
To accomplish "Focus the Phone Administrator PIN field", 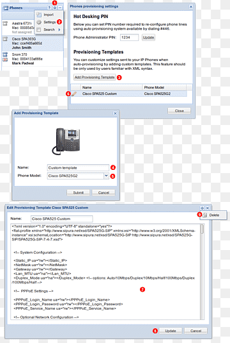I will [x=129, y=37].
